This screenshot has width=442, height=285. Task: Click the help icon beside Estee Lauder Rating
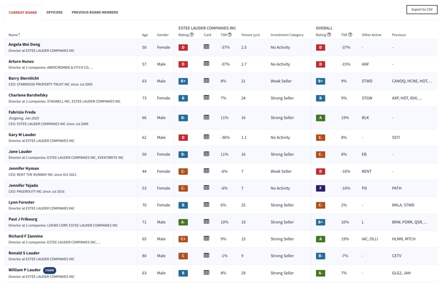pos(192,35)
